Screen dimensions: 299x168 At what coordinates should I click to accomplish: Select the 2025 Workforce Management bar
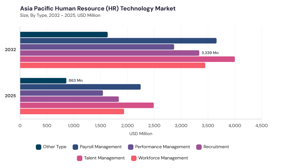72,111
